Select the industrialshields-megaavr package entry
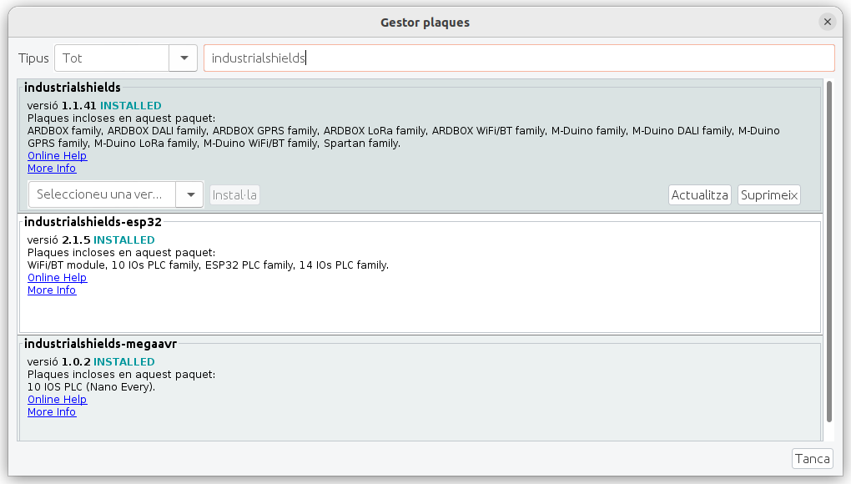 (x=420, y=390)
